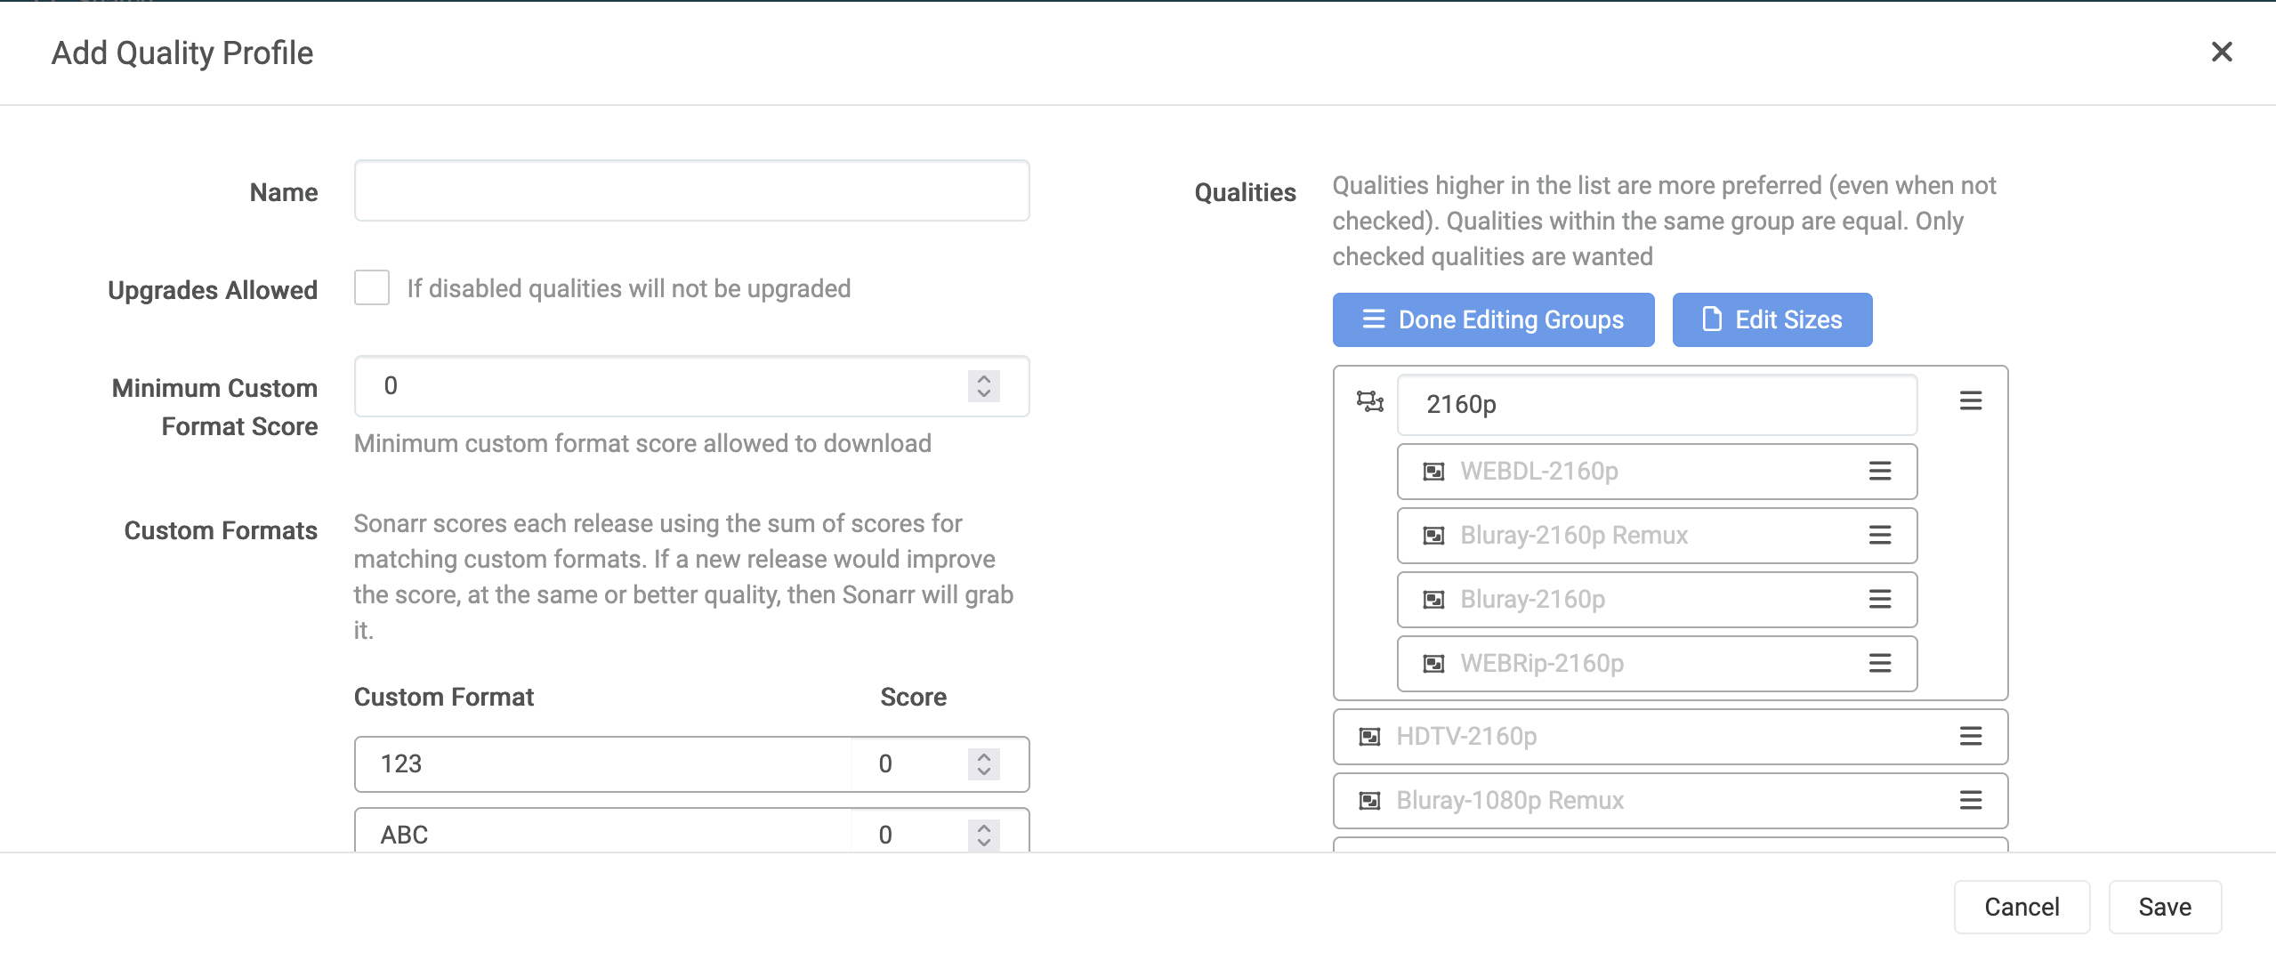2276x961 pixels.
Task: Click the group icon on Bluray-2160p row
Action: pyautogui.click(x=1433, y=600)
